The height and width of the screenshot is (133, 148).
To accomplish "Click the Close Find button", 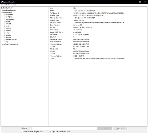I will pos(120,129).
